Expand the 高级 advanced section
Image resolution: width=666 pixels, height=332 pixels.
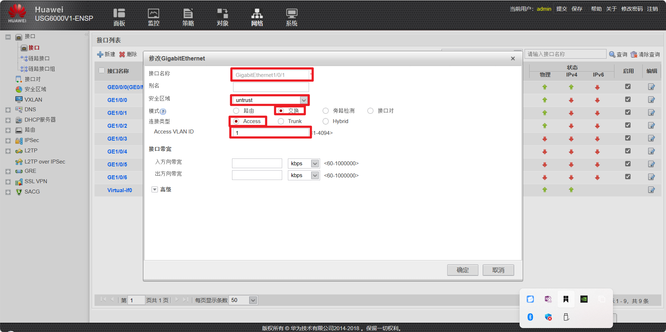point(155,189)
